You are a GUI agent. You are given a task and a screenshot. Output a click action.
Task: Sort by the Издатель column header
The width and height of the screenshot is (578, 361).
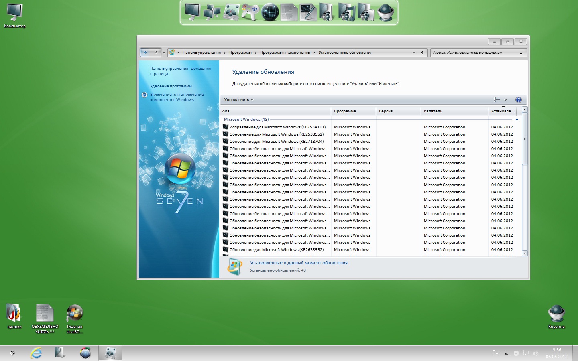[454, 111]
